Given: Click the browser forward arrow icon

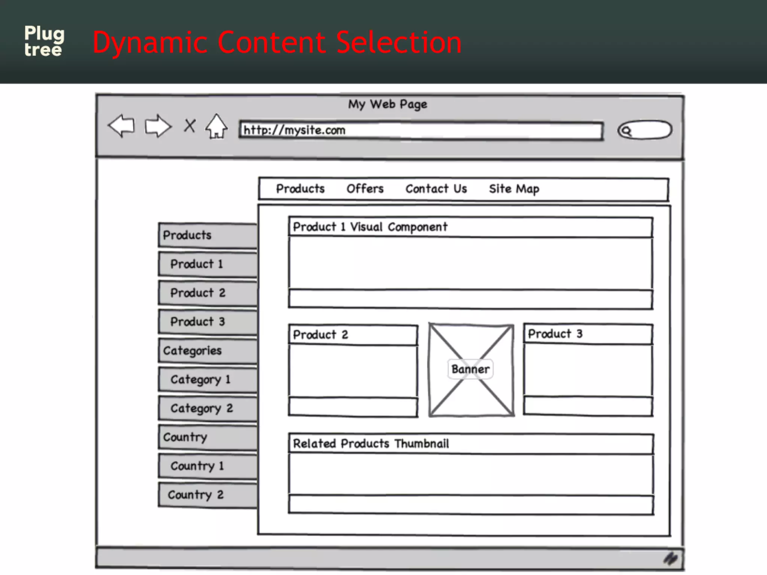Looking at the screenshot, I should click(x=158, y=126).
